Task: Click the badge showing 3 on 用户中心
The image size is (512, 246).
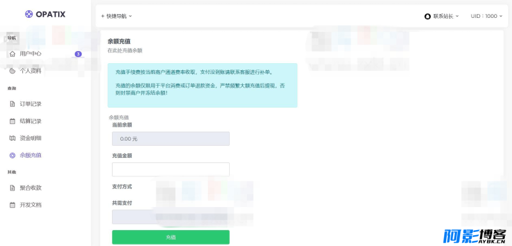Action: pyautogui.click(x=78, y=54)
